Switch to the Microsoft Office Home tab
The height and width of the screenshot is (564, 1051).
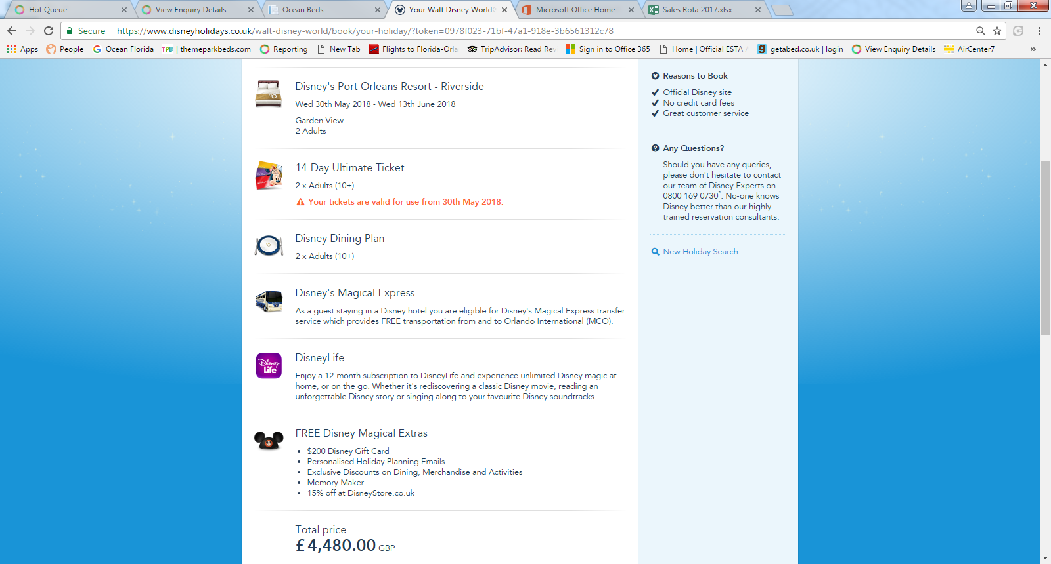pyautogui.click(x=576, y=10)
